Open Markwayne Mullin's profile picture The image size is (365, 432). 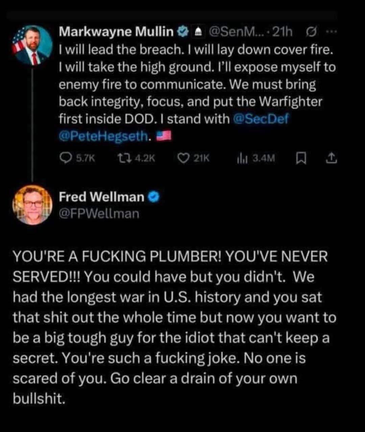32,45
